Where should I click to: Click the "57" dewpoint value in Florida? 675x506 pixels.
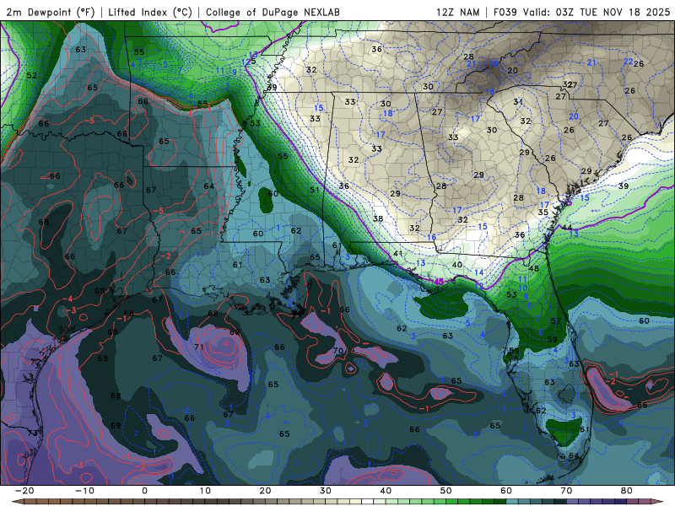[x=556, y=321]
